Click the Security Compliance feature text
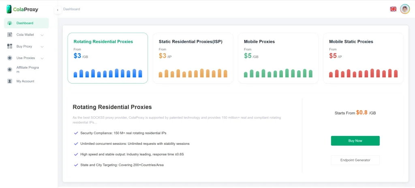Image resolution: width=415 pixels, height=188 pixels. click(x=123, y=133)
